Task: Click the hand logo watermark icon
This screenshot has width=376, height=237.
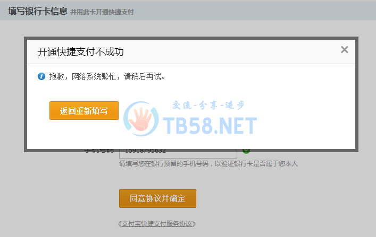Action: tap(141, 119)
